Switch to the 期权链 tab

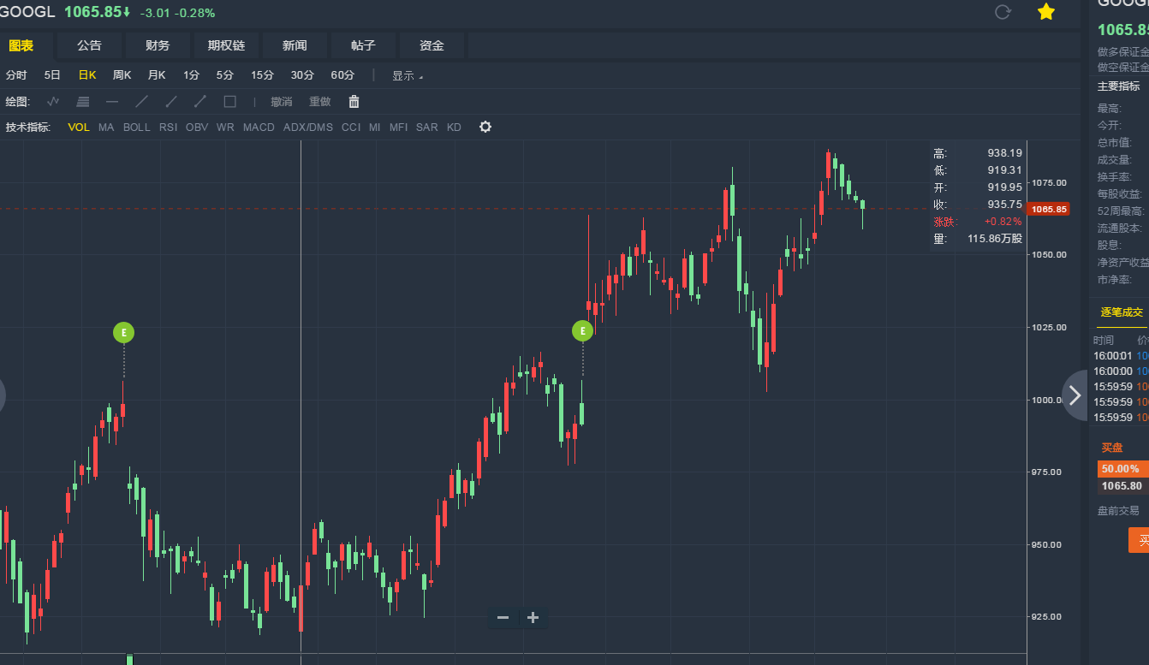(226, 45)
